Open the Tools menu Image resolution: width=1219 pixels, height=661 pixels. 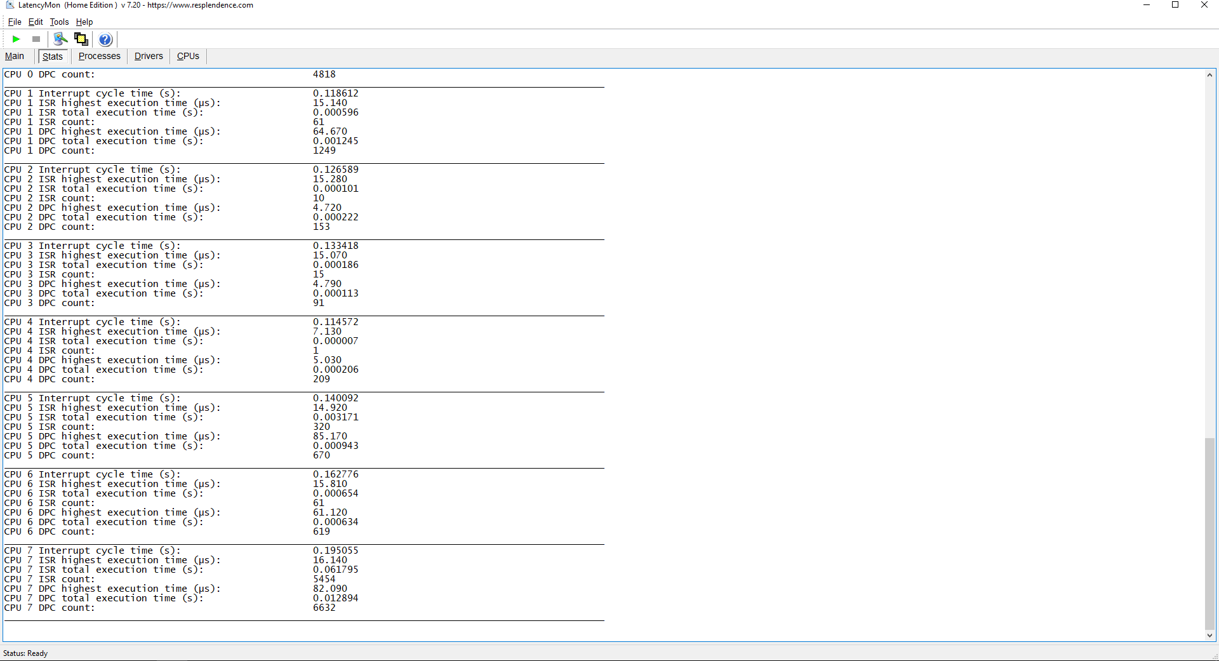tap(59, 22)
